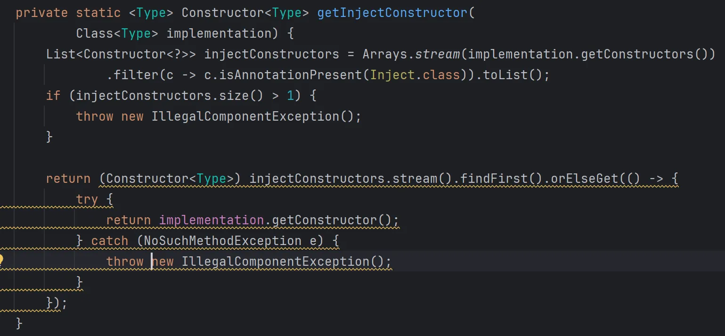
Task: Click the List type at the declaration start
Action: tap(61, 54)
